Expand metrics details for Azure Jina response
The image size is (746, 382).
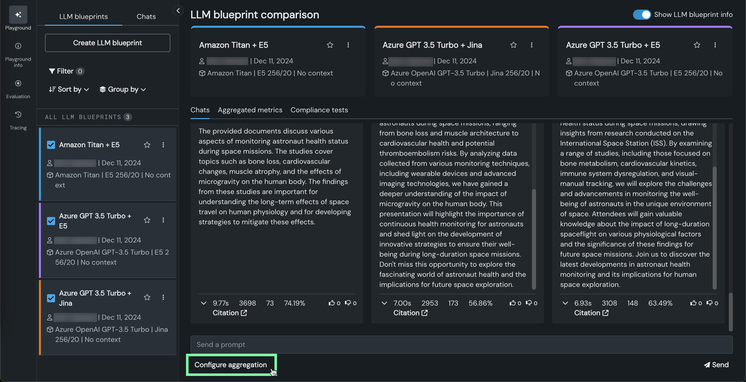384,303
